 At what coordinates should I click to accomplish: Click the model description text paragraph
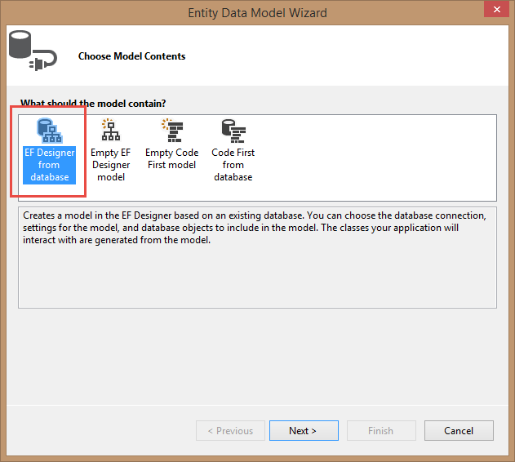coord(253,228)
